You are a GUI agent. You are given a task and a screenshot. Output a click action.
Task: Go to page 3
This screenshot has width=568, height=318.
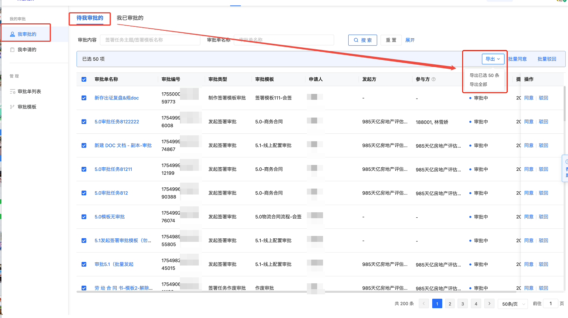click(x=463, y=304)
